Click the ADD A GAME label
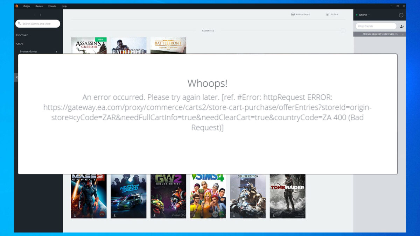Image resolution: width=420 pixels, height=236 pixels. [x=303, y=14]
